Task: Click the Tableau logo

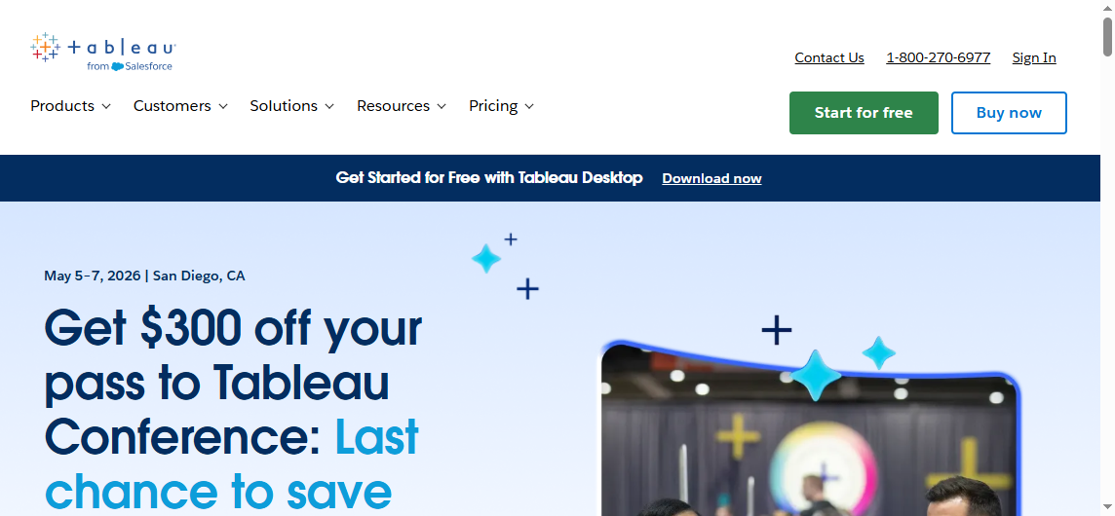Action: 103,52
